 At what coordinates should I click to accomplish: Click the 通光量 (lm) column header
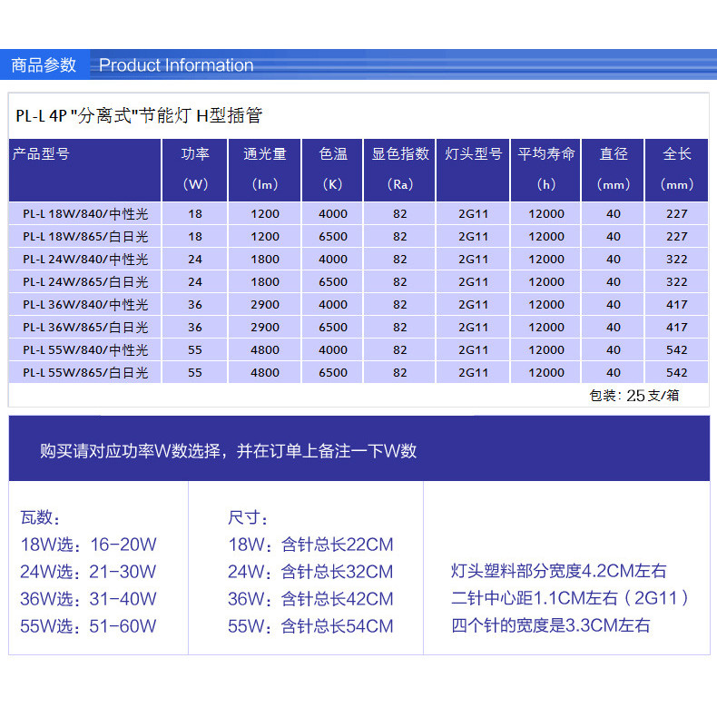coord(264,169)
